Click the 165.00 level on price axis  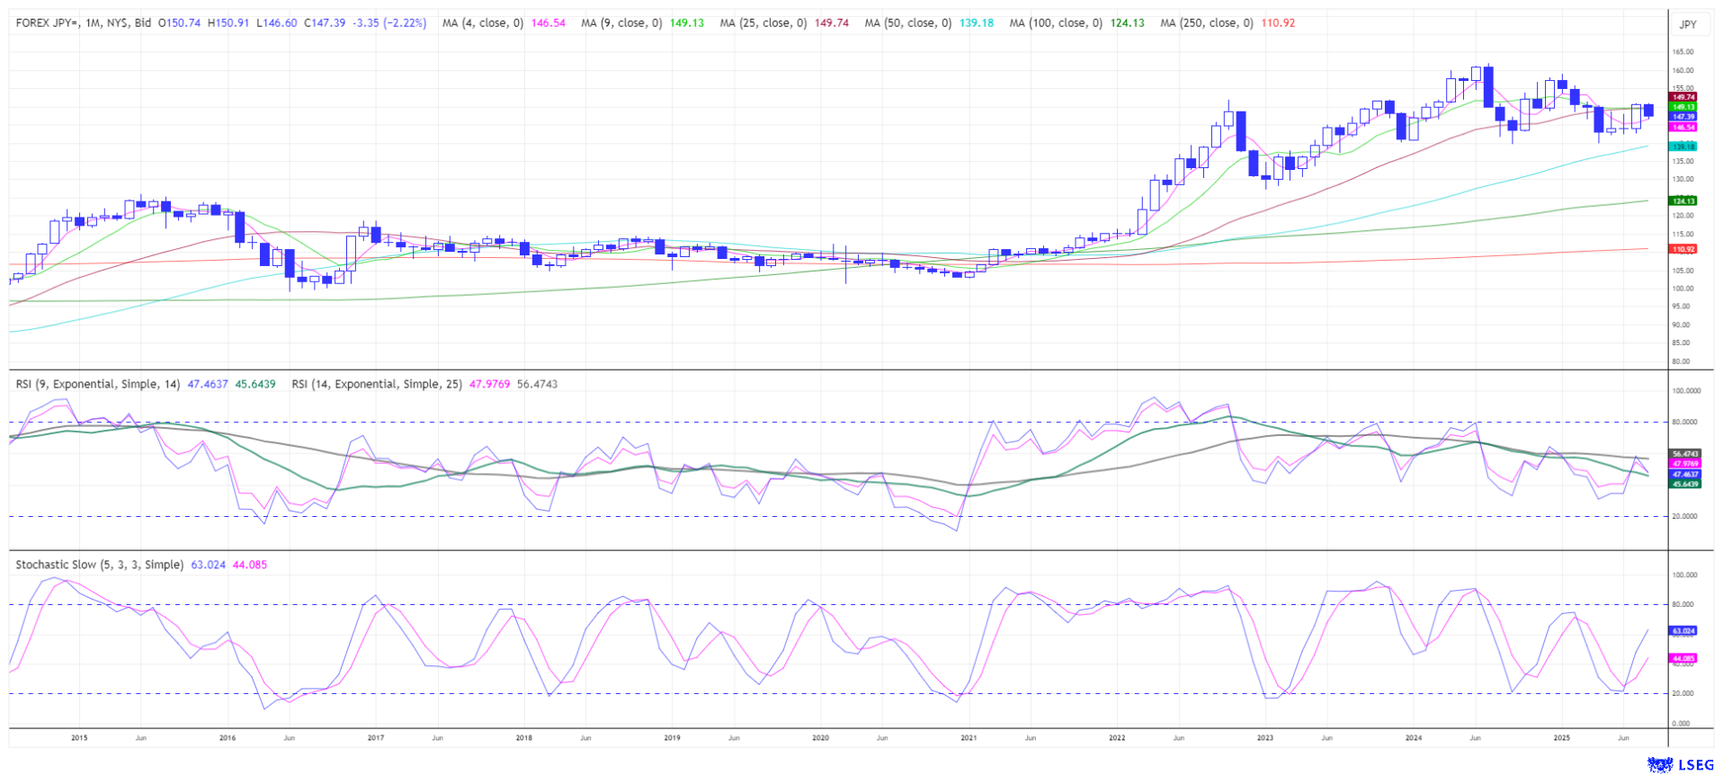pyautogui.click(x=1683, y=52)
